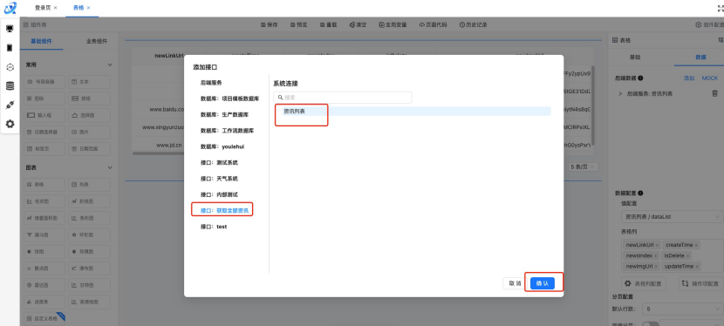The width and height of the screenshot is (724, 326).
Task: Open 页面代码 page code
Action: tap(434, 25)
